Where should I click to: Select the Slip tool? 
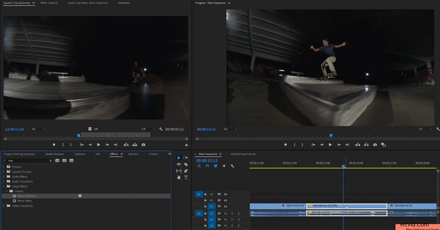[x=179, y=171]
